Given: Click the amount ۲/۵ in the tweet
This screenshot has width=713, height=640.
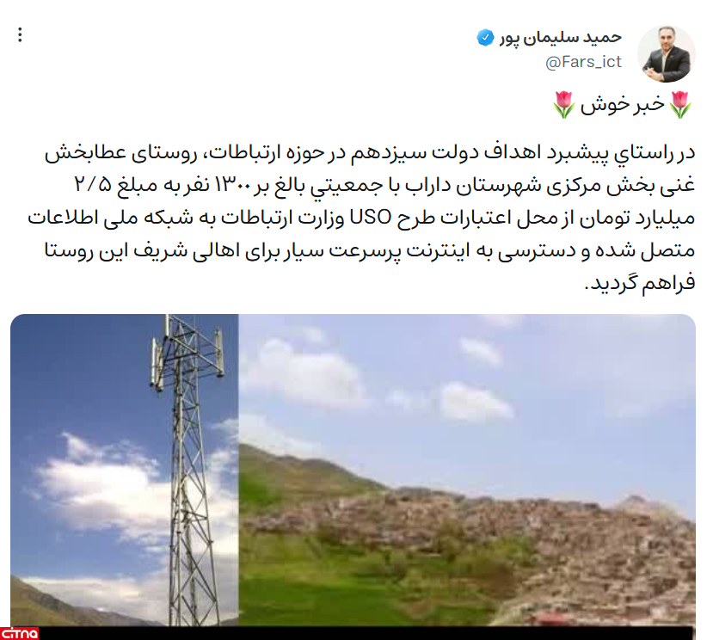Looking at the screenshot, I should point(92,185).
